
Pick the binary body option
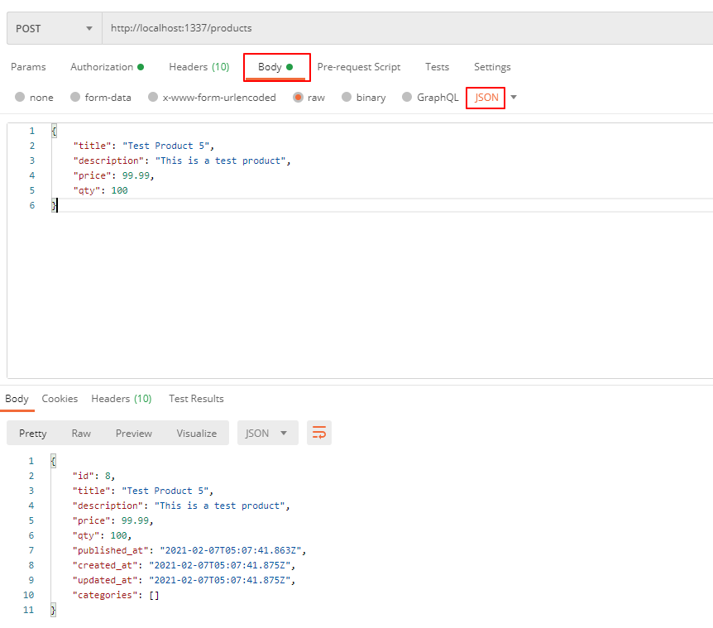point(347,98)
